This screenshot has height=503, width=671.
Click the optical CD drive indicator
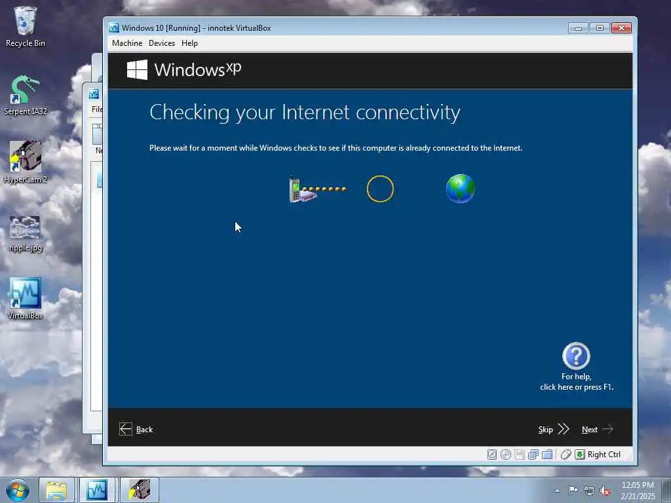(x=506, y=455)
